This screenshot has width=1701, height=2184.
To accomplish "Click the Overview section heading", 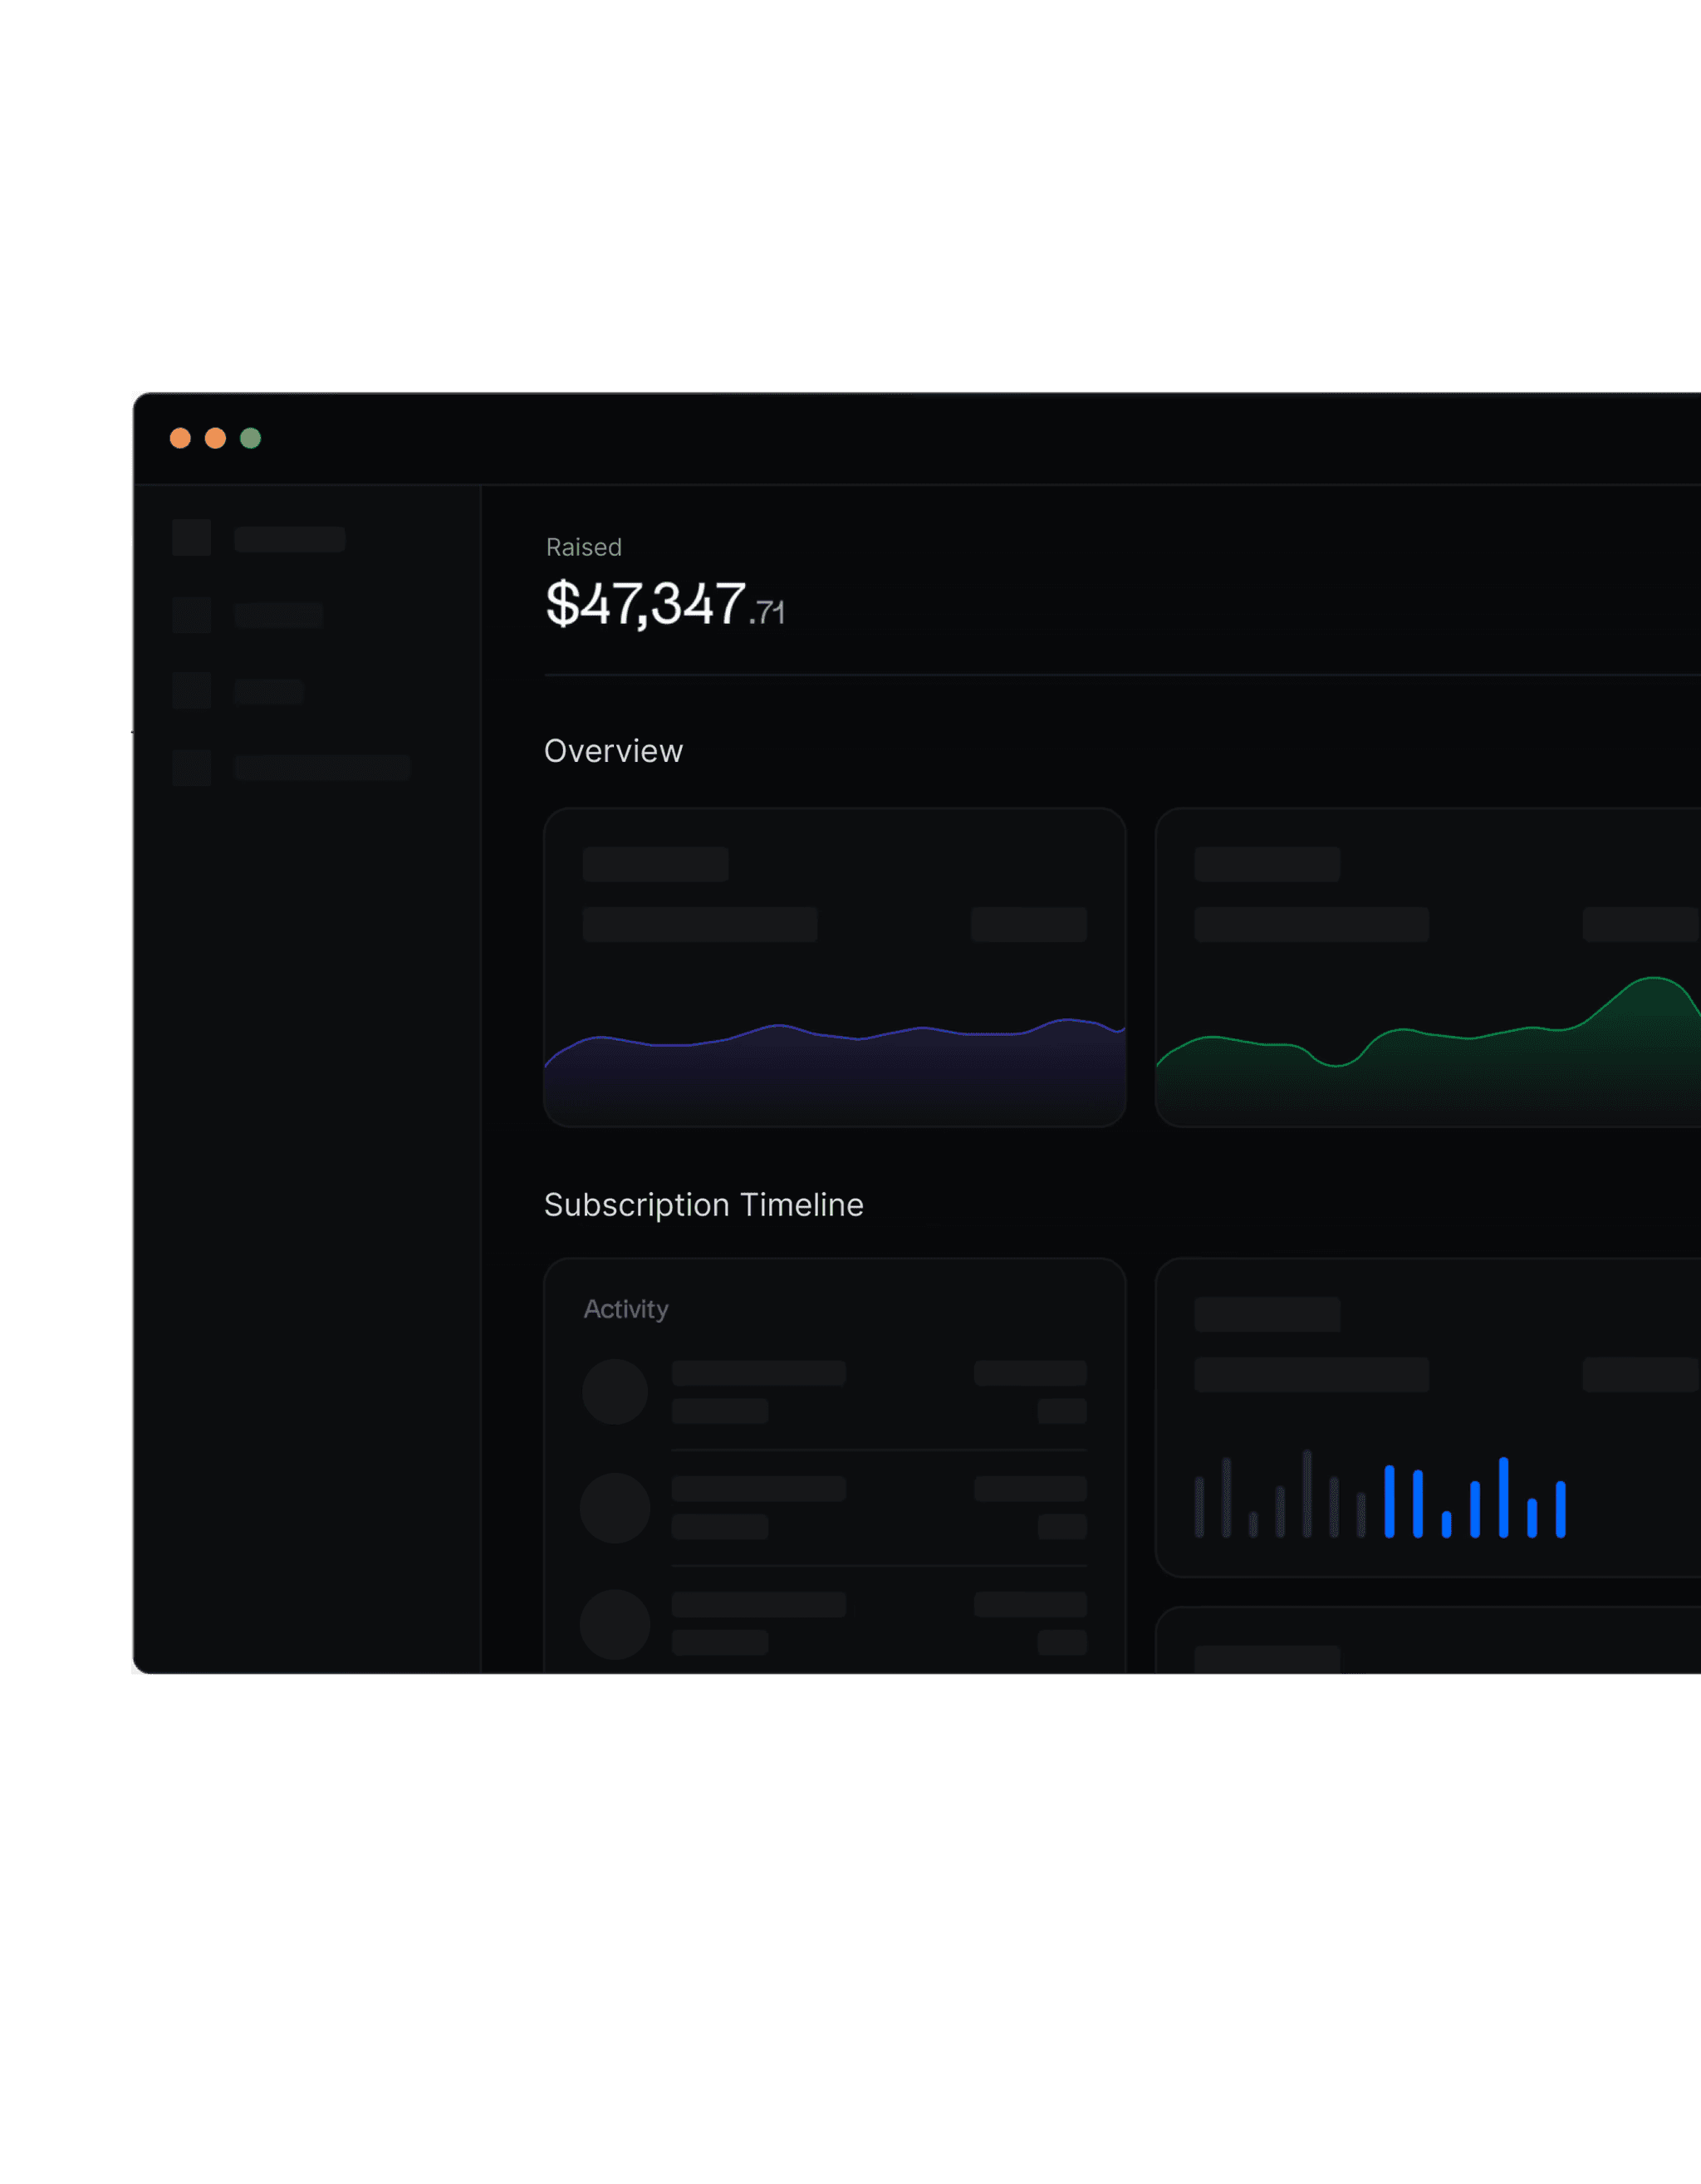I will [x=613, y=751].
